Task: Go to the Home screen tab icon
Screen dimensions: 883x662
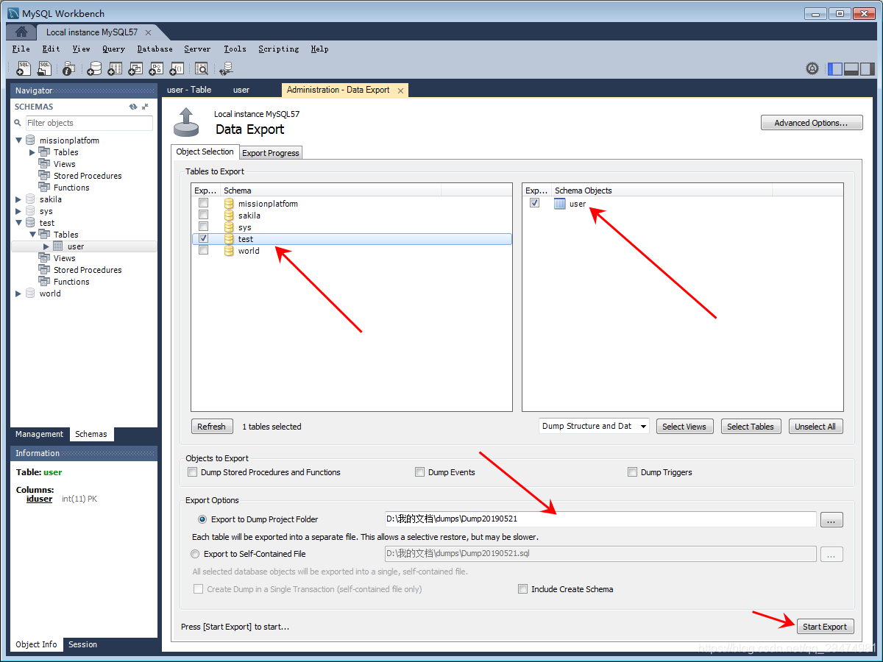Action: 21,32
